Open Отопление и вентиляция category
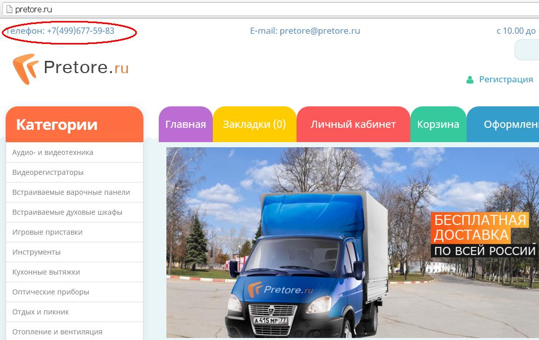Viewport: 539px width, 340px height. coord(74,331)
